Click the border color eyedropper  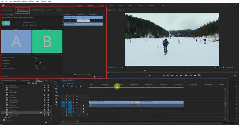click(x=40, y=63)
